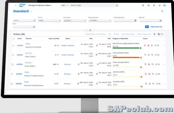Click the search magnifier in top search bar
Image resolution: width=174 pixels, height=113 pixels.
click(117, 5)
